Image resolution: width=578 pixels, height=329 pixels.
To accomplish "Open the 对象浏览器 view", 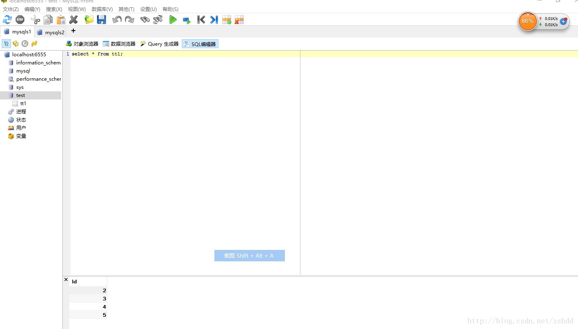I will [82, 44].
